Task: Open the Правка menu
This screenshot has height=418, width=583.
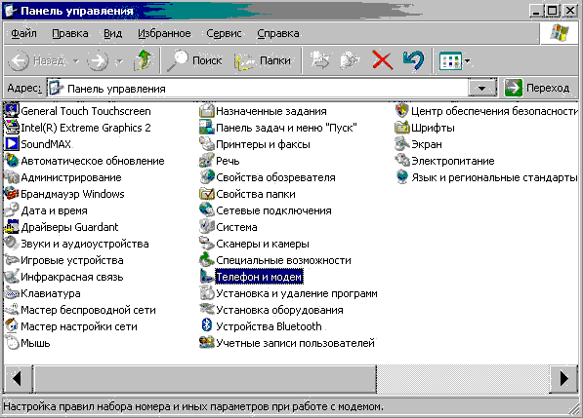Action: 70,33
